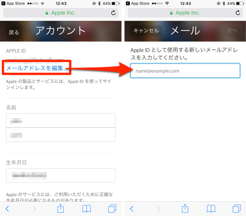
Task: Tap reload icon in left Safari address bar
Action: click(113, 13)
